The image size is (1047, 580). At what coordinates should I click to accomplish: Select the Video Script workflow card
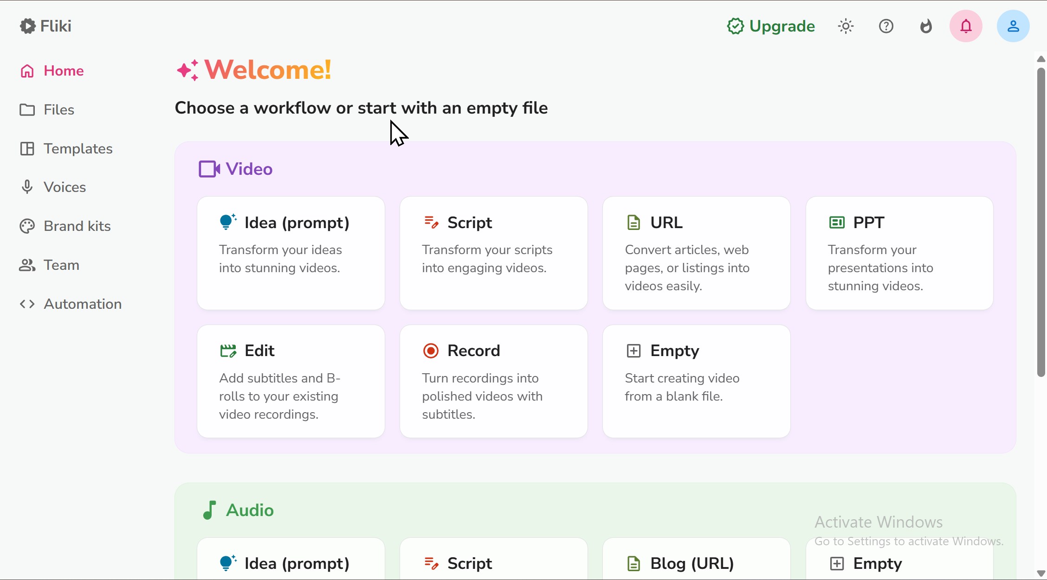(494, 253)
